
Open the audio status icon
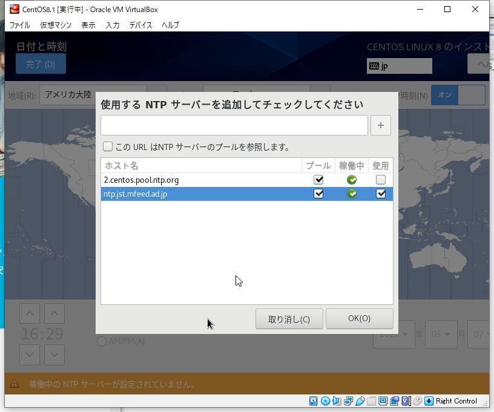337,401
